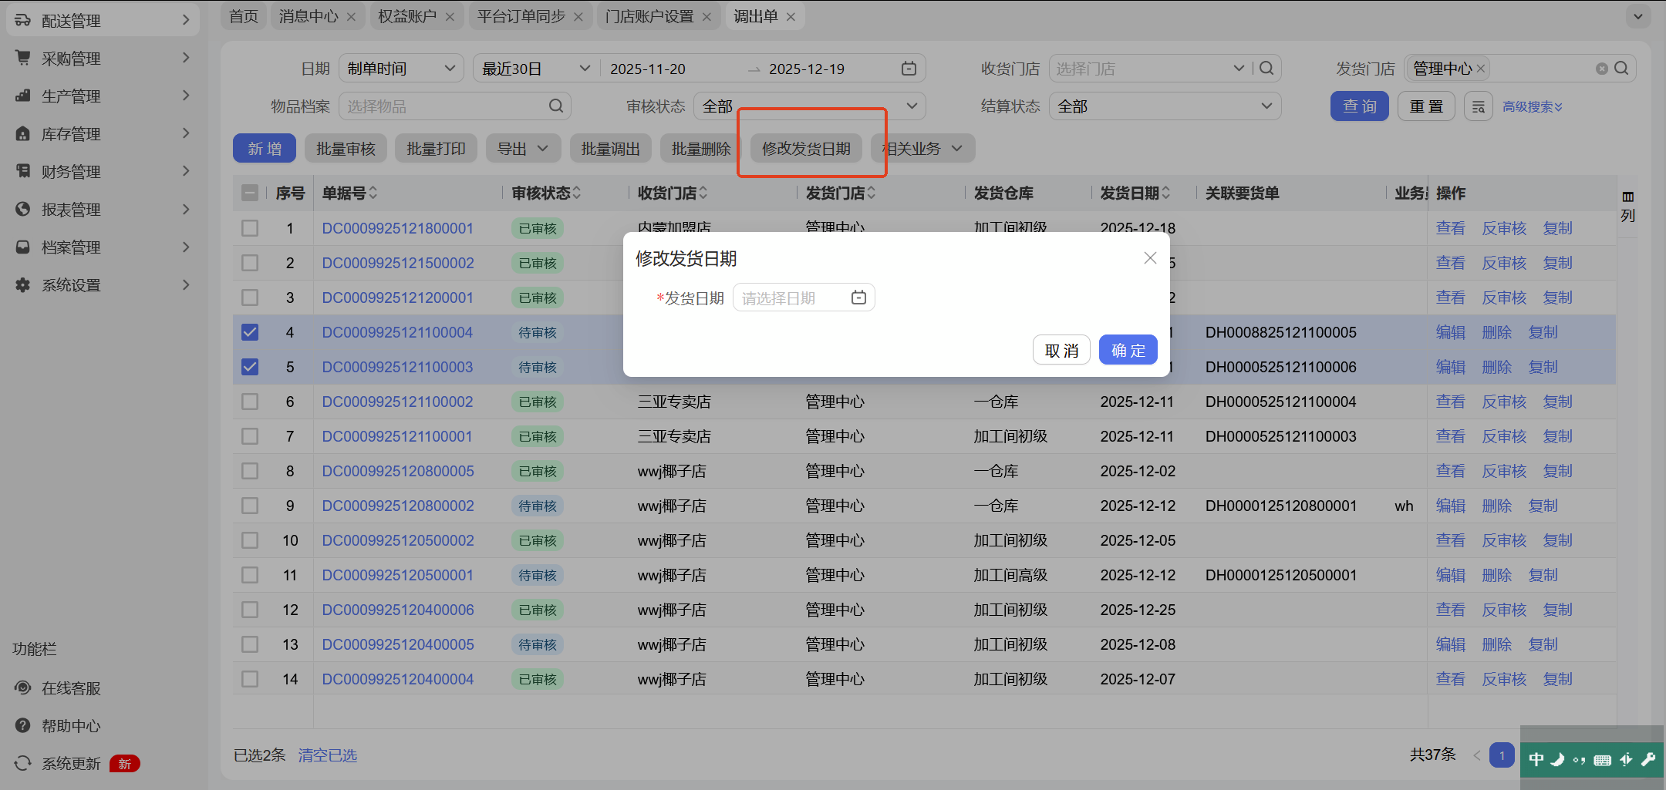Open 帮助中心 in the sidebar
Image resolution: width=1666 pixels, height=790 pixels.
[71, 725]
